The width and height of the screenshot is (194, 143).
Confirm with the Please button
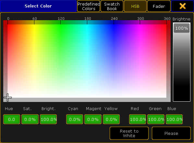[x=171, y=133]
